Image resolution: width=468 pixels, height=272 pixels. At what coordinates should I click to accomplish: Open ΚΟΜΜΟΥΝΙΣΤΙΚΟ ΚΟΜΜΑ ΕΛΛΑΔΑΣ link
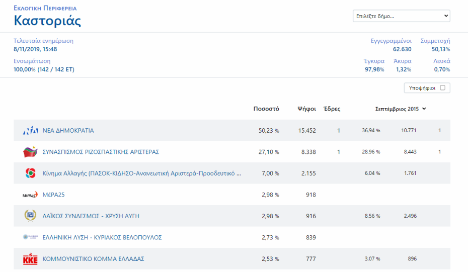pyautogui.click(x=93, y=259)
